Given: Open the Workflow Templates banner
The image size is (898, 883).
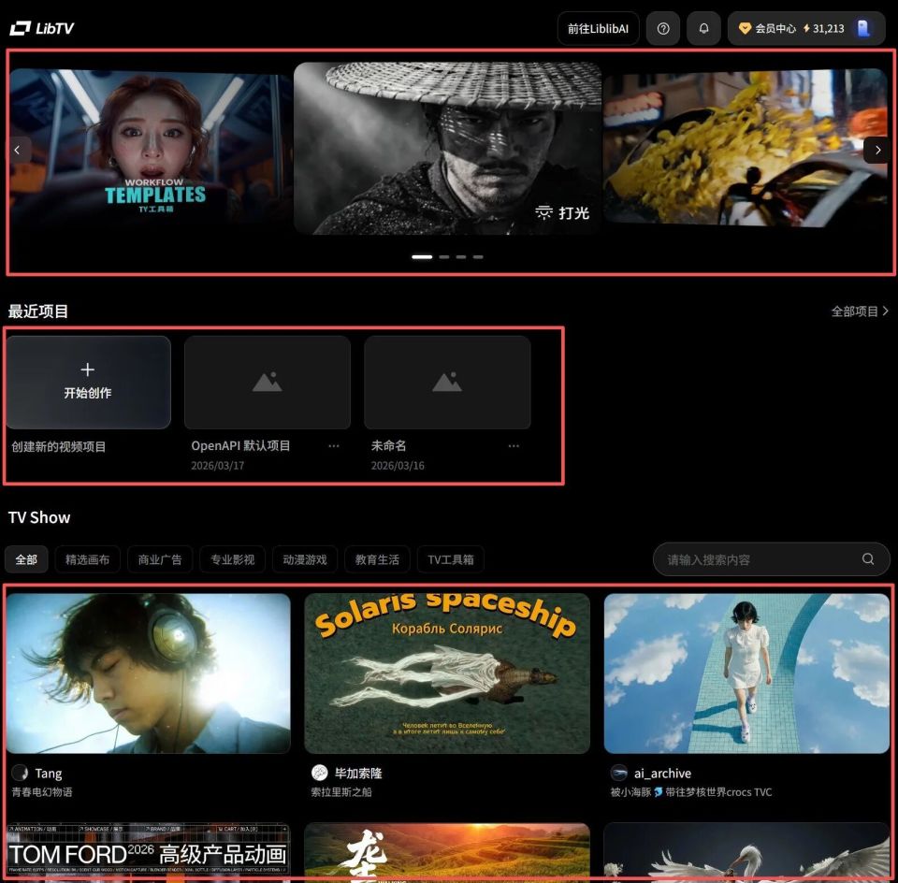Looking at the screenshot, I should [x=150, y=146].
